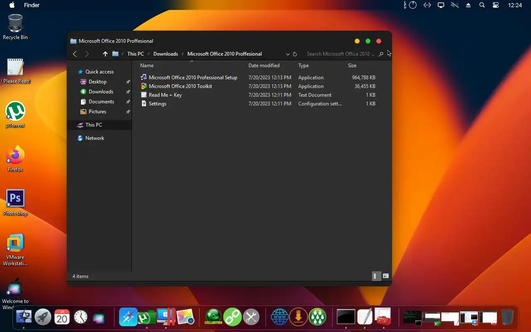This screenshot has width=531, height=332.
Task: Open the CPU meter menu bar icon
Action: click(411, 5)
